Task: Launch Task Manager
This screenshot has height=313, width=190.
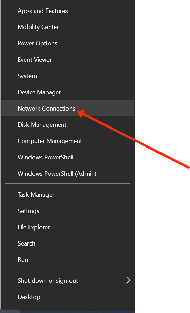Action: (68, 195)
